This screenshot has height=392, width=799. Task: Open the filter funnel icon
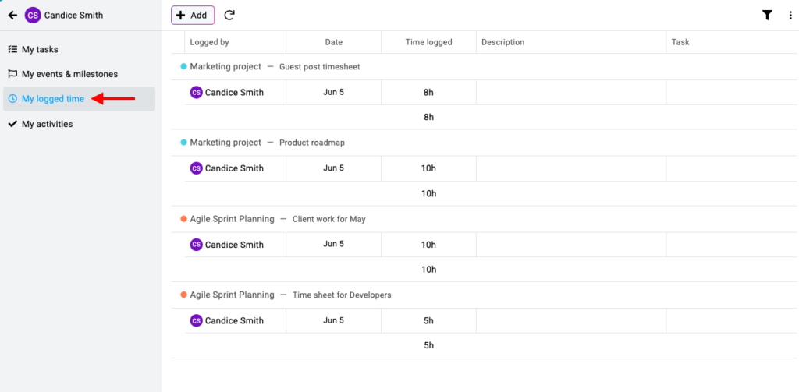coord(767,15)
